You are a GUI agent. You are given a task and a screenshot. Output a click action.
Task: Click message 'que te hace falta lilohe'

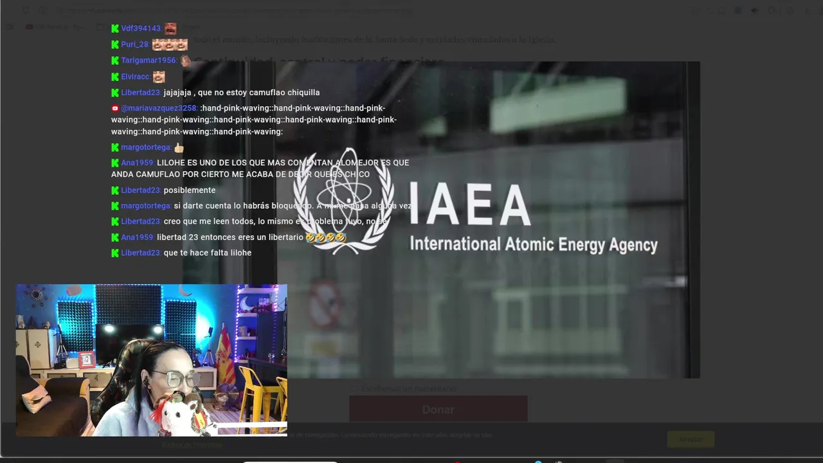(x=208, y=253)
